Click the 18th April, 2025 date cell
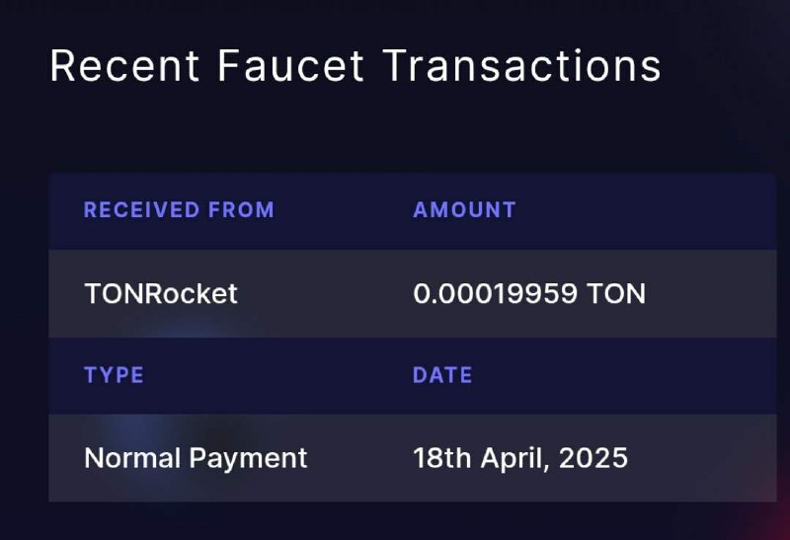This screenshot has width=790, height=540. 520,458
